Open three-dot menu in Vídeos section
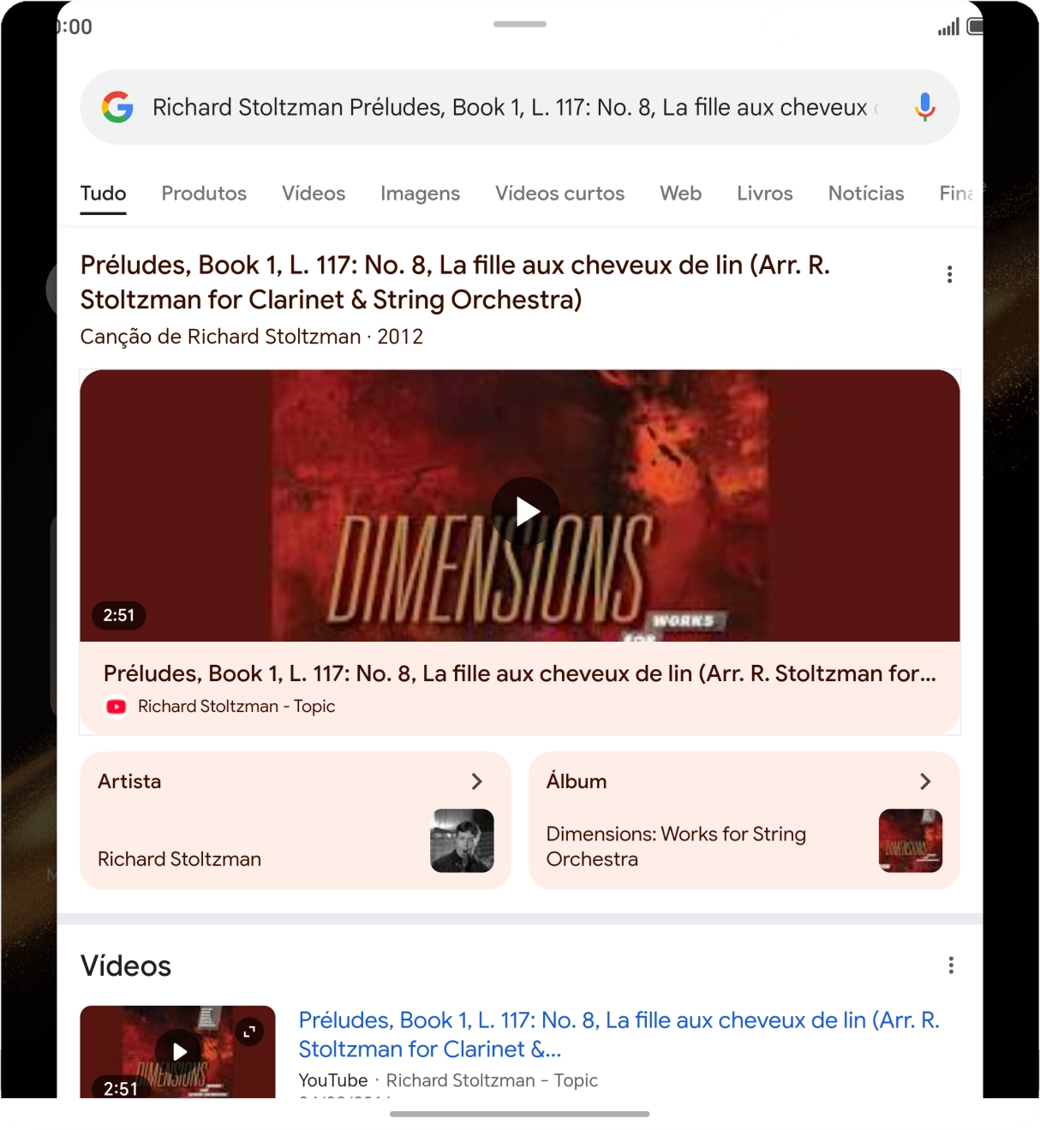The image size is (1040, 1130). click(x=951, y=966)
